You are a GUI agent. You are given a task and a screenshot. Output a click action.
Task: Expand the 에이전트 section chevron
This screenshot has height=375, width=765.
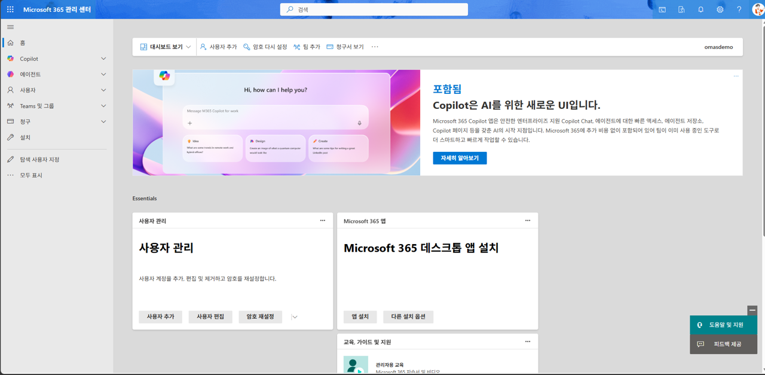pyautogui.click(x=103, y=74)
